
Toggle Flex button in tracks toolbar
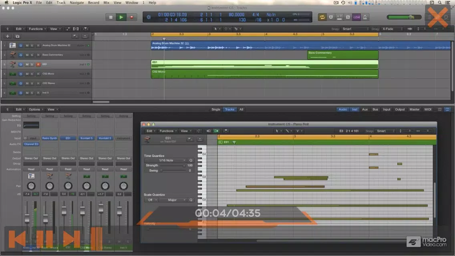(76, 29)
